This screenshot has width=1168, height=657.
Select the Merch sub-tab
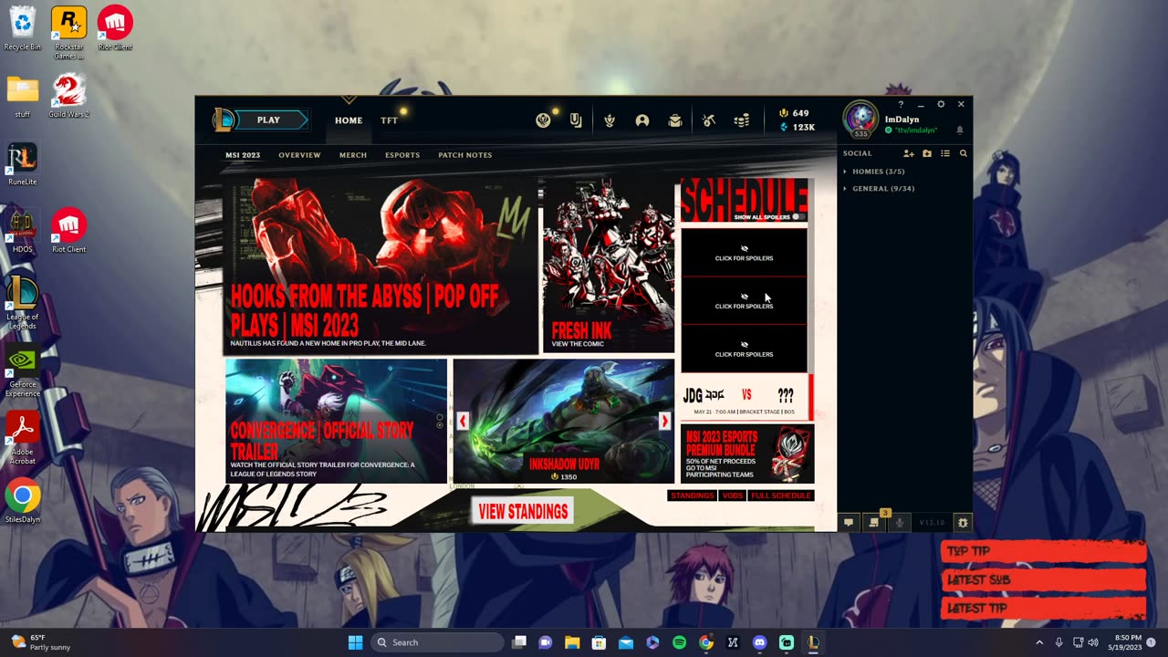click(x=353, y=155)
